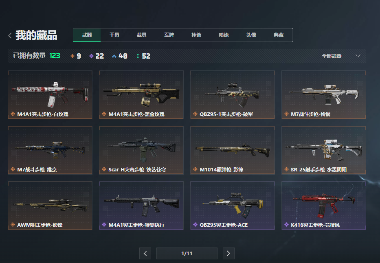Expand the weapon filter chevron arrow
This screenshot has height=263, width=380.
pyautogui.click(x=358, y=56)
